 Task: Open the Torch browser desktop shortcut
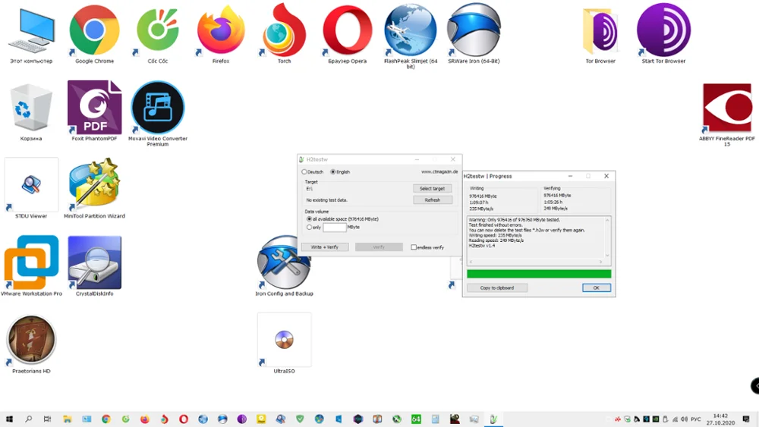(x=284, y=33)
